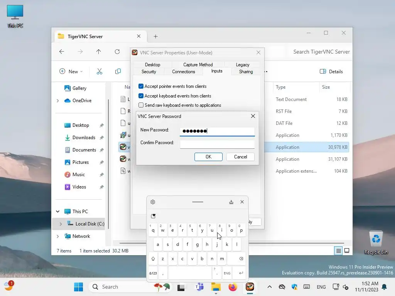Switch to the Capture Method tab

(198, 65)
